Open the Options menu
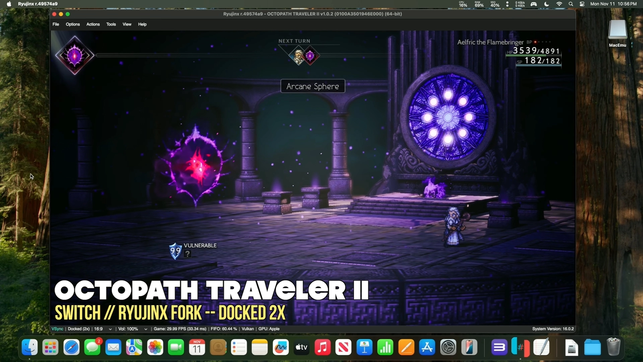Image resolution: width=643 pixels, height=362 pixels. point(73,24)
